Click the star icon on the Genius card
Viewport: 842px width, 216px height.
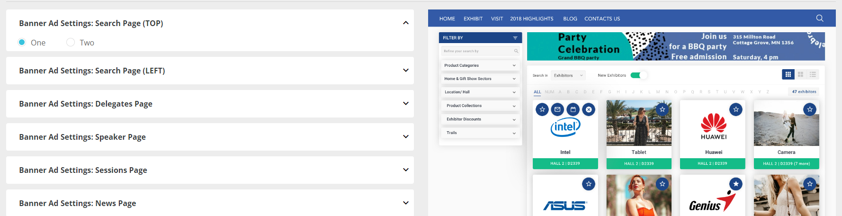click(x=735, y=184)
